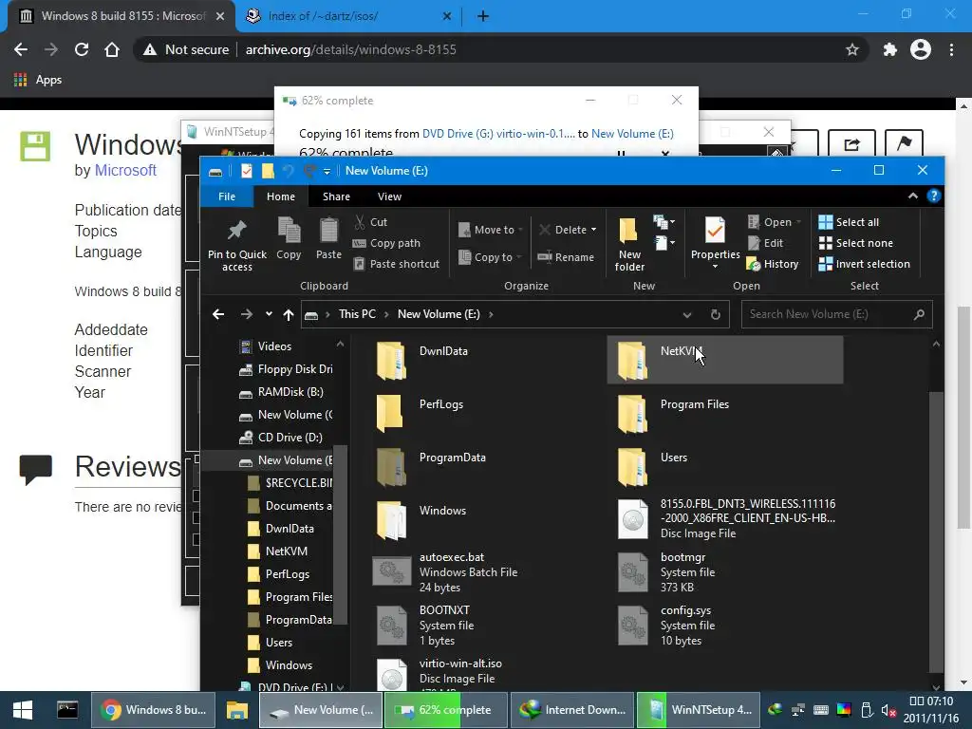Click New Volume (E:) destination link
Screen dimensions: 972x729
click(632, 133)
